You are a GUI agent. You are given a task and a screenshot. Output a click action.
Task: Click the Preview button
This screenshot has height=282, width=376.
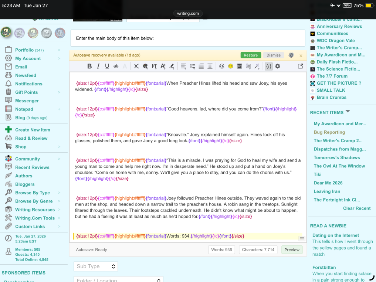292,250
